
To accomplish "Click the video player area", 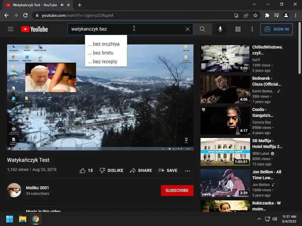I will tap(100, 97).
